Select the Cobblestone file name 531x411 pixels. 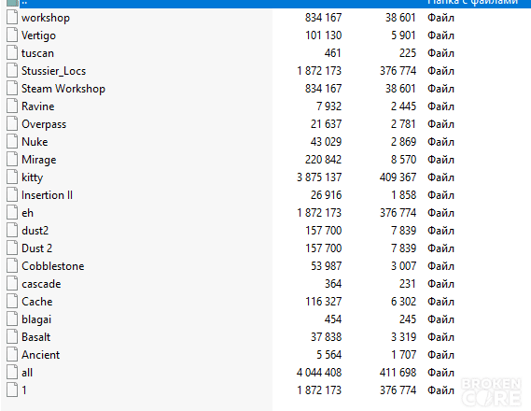point(53,266)
